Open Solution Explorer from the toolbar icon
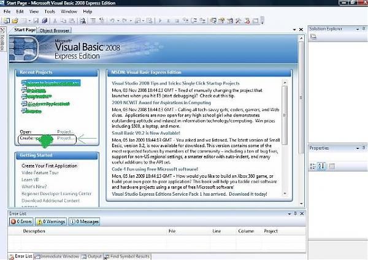The width and height of the screenshot is (368, 260). (x=213, y=21)
